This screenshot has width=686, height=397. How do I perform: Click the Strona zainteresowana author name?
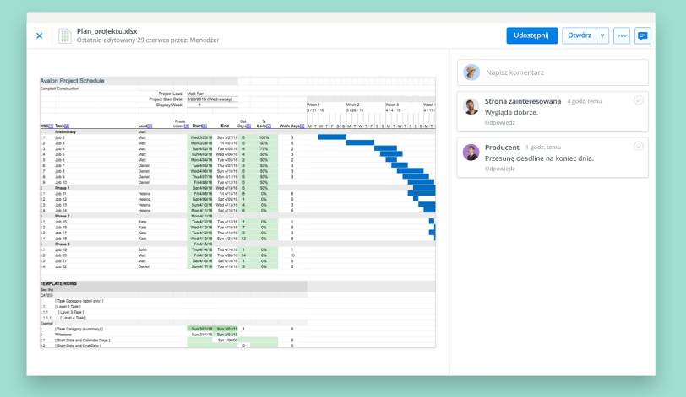click(523, 101)
